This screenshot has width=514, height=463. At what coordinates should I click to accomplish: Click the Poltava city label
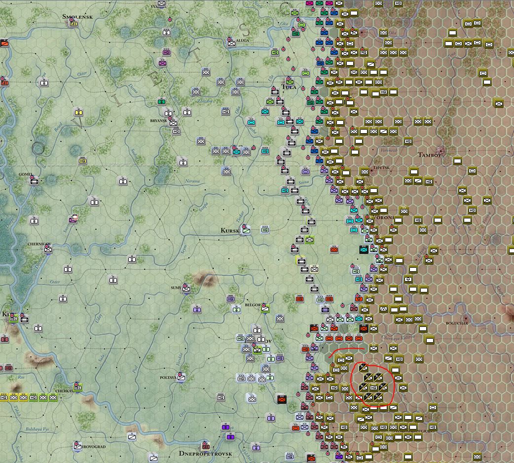[x=168, y=378]
